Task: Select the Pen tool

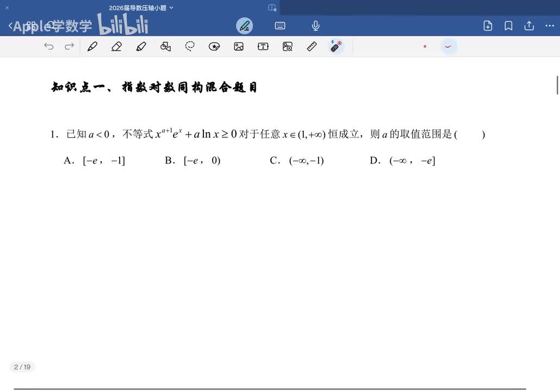Action: (x=92, y=46)
